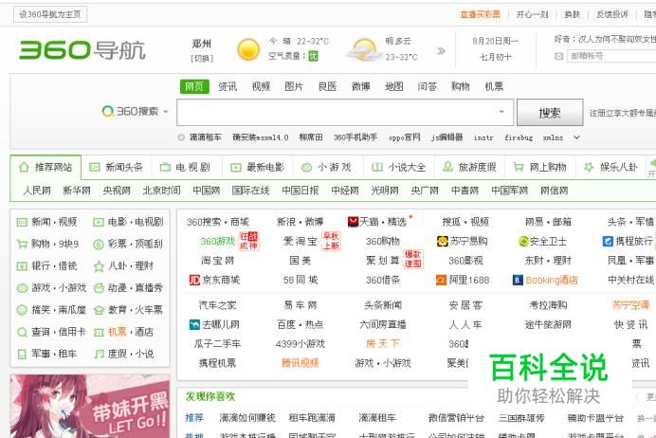This screenshot has width=656, height=438.
Task: Click the Ctrip icon beside 携程旅行
Action: [x=608, y=241]
